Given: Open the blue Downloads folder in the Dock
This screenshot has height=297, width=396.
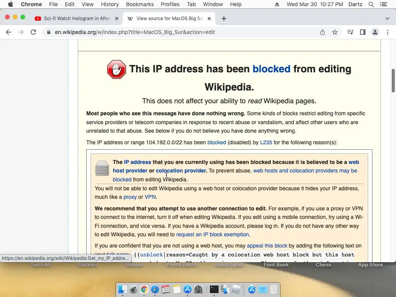Looking at the screenshot, I should [263, 289].
